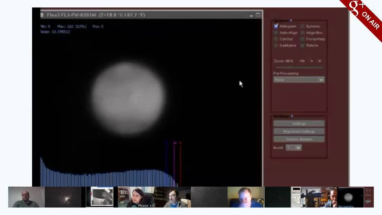The height and width of the screenshot is (215, 382).
Task: Open the Boost value dropdown
Action: [x=294, y=147]
